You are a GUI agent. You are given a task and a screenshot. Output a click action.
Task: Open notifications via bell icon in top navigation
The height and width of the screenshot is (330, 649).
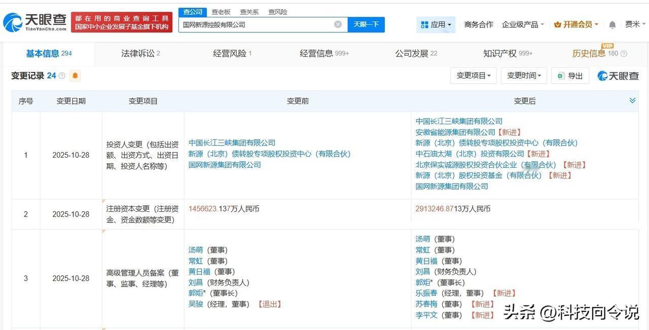(x=611, y=24)
